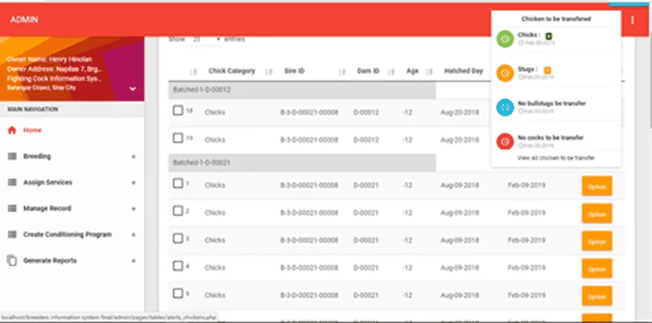Image resolution: width=652 pixels, height=323 pixels.
Task: Sort table by Sire ID column arrows
Action: pyautogui.click(x=342, y=72)
